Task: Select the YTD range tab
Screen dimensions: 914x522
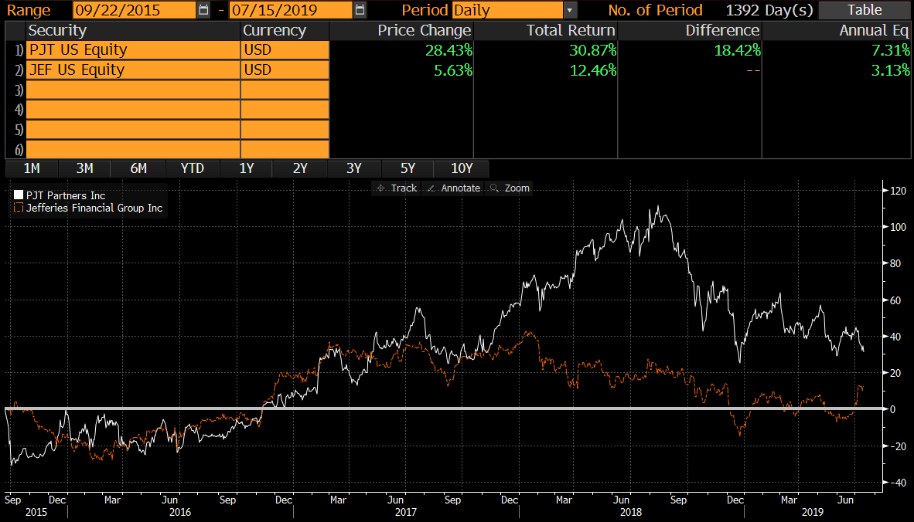Action: [193, 168]
